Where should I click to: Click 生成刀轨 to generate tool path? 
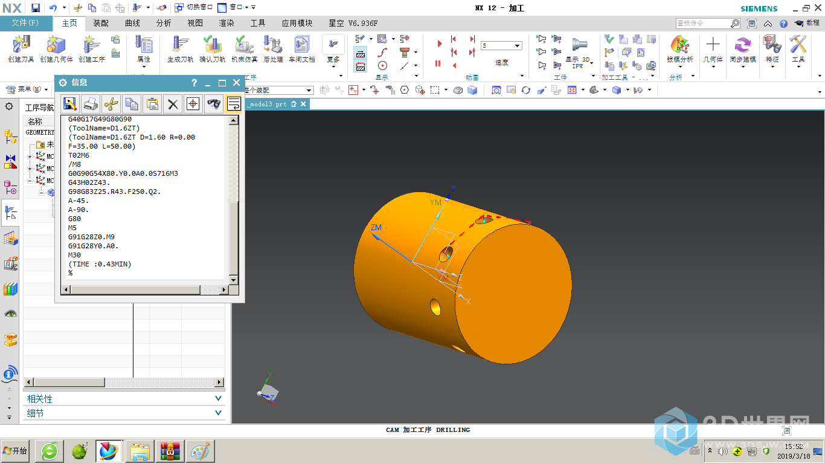click(x=181, y=49)
